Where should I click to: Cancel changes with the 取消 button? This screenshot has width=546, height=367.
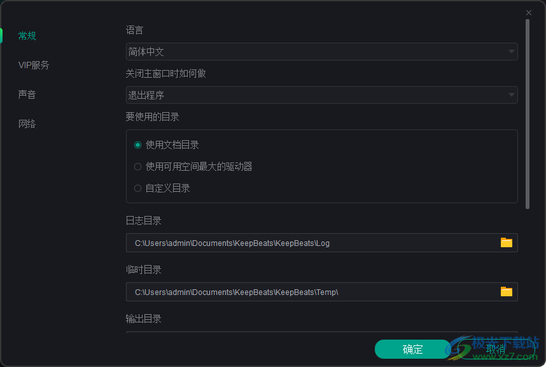click(495, 349)
